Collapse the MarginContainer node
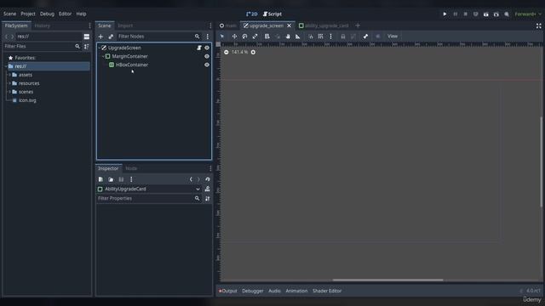Image resolution: width=545 pixels, height=306 pixels. pyautogui.click(x=103, y=56)
